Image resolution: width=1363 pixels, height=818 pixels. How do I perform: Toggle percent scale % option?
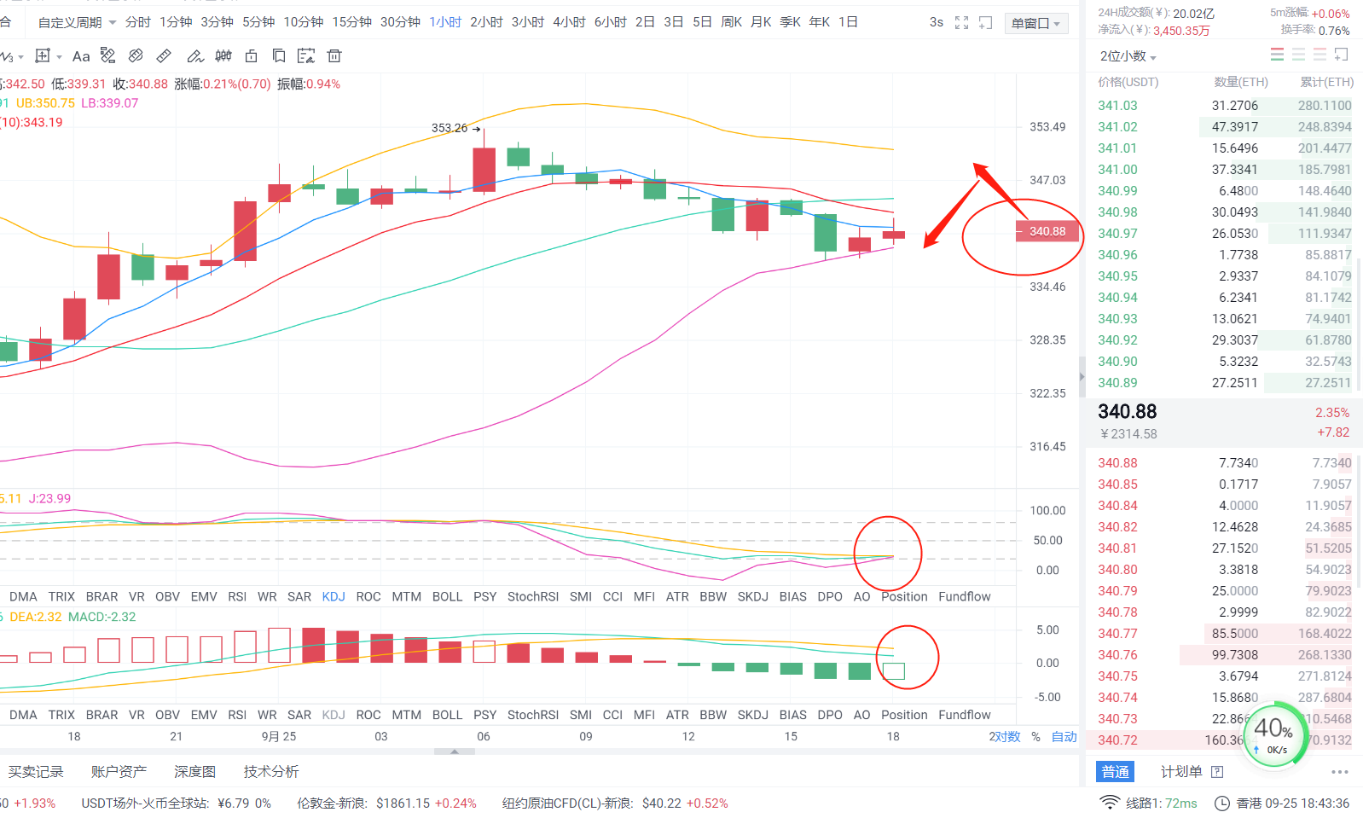[1035, 737]
